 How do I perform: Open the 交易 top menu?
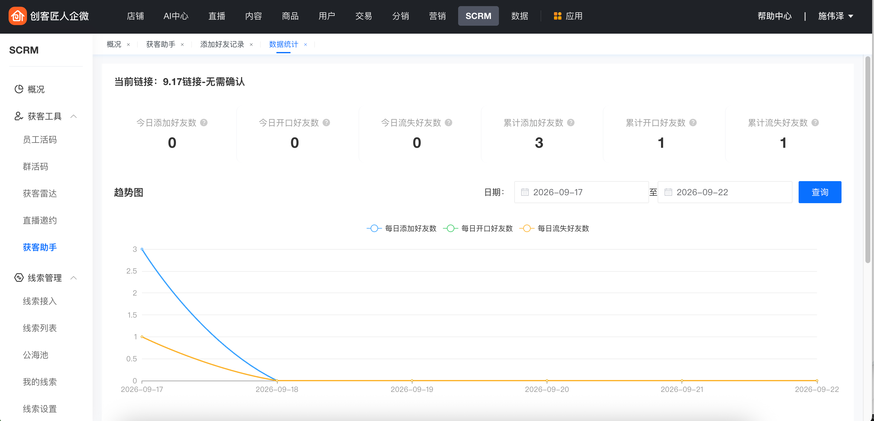(x=364, y=16)
